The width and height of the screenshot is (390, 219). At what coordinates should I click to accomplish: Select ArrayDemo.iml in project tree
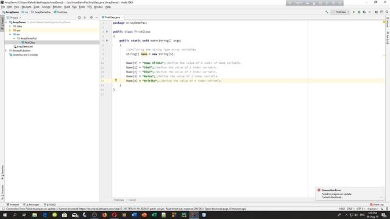pos(23,47)
